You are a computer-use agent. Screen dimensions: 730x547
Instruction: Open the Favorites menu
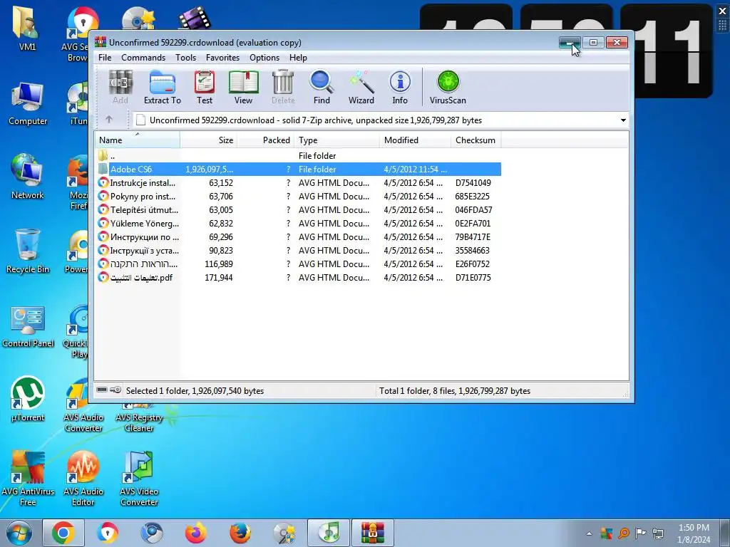222,58
